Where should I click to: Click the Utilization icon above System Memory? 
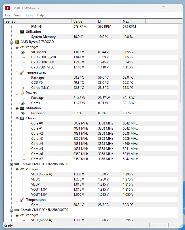coord(22,32)
